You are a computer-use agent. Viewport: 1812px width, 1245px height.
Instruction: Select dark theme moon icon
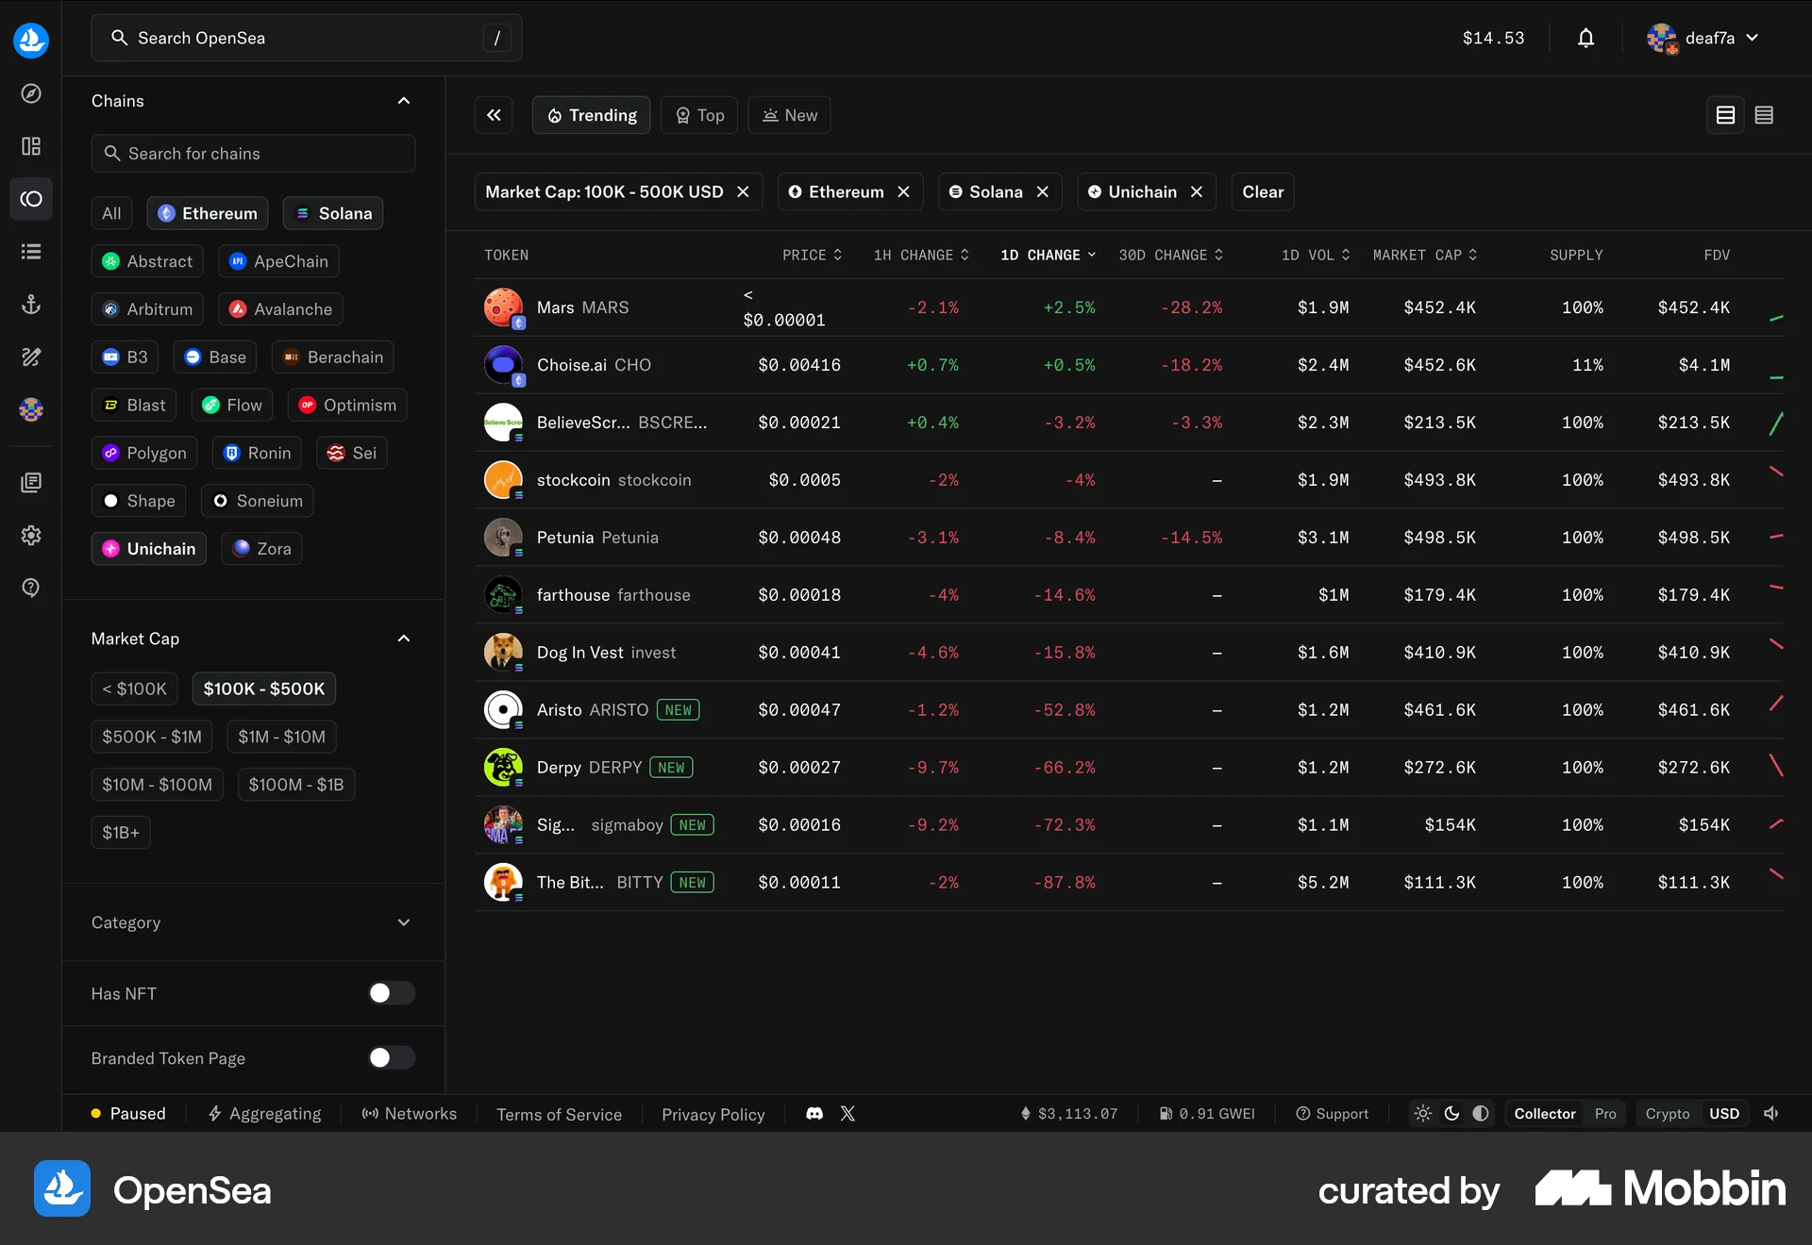(1452, 1114)
